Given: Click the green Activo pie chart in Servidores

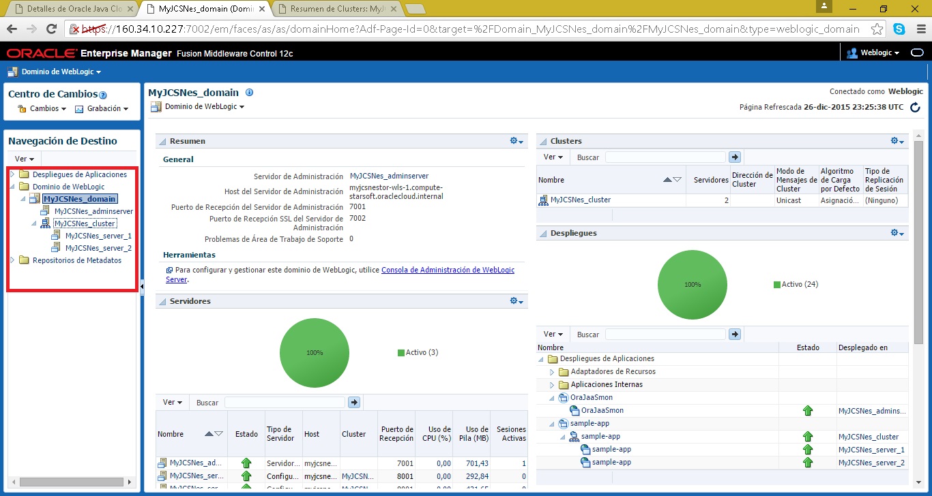Looking at the screenshot, I should coord(315,352).
